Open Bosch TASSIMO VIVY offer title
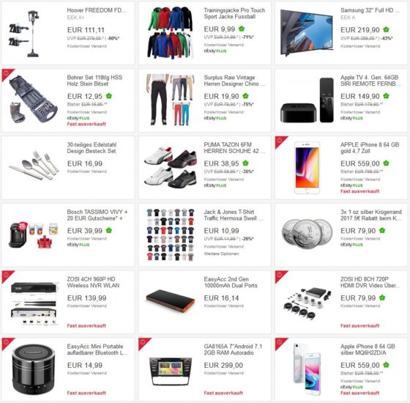Viewport: 410px width, 403px height. [x=97, y=215]
